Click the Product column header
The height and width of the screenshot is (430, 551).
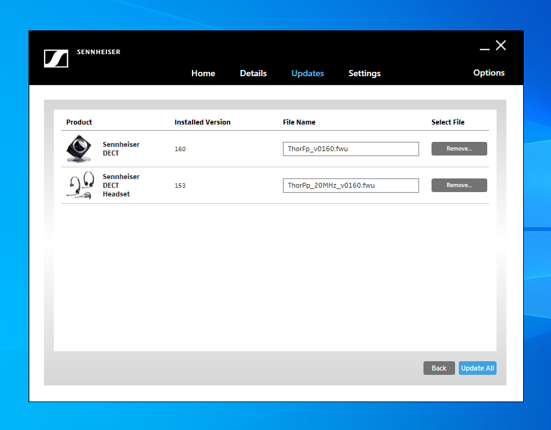pyautogui.click(x=79, y=122)
